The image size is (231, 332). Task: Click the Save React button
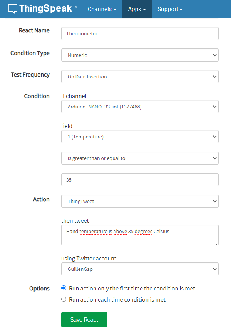[x=84, y=320]
